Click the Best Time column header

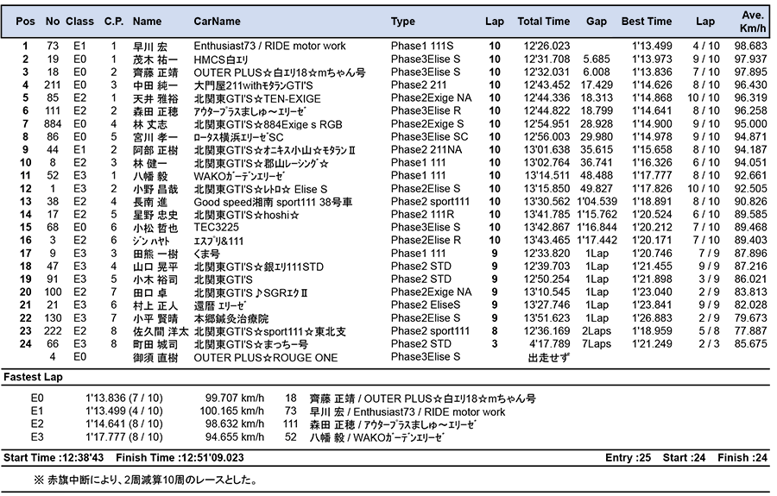646,22
